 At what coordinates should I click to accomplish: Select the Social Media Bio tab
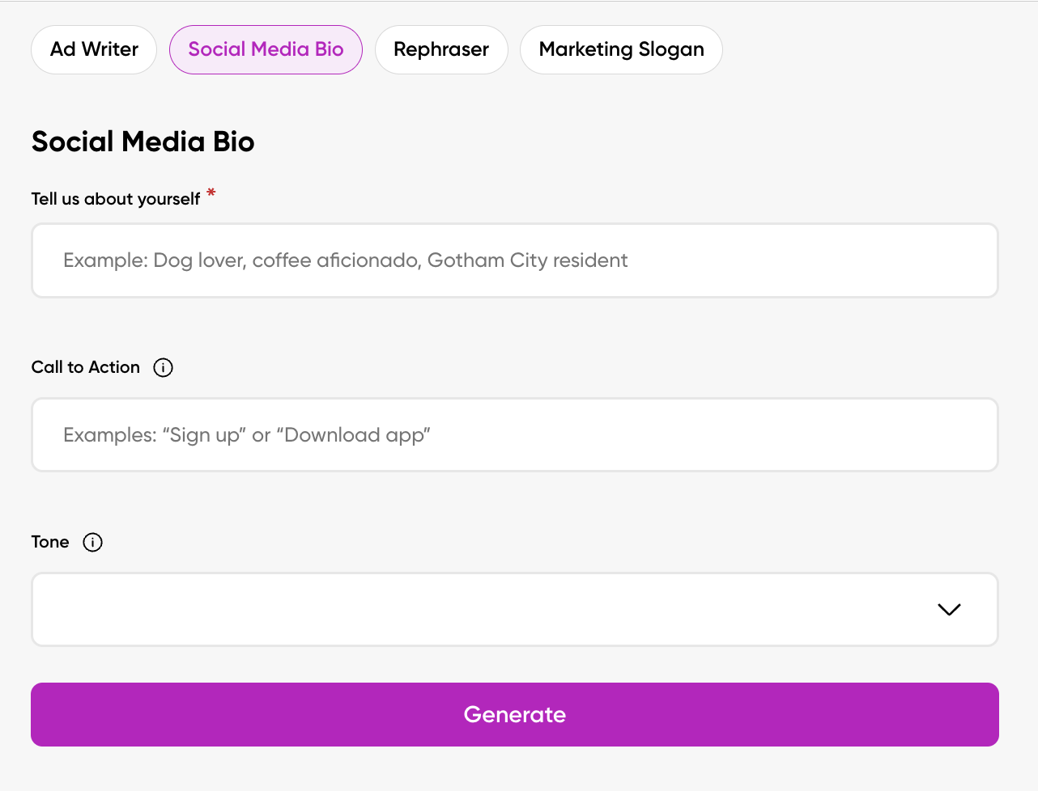(266, 49)
